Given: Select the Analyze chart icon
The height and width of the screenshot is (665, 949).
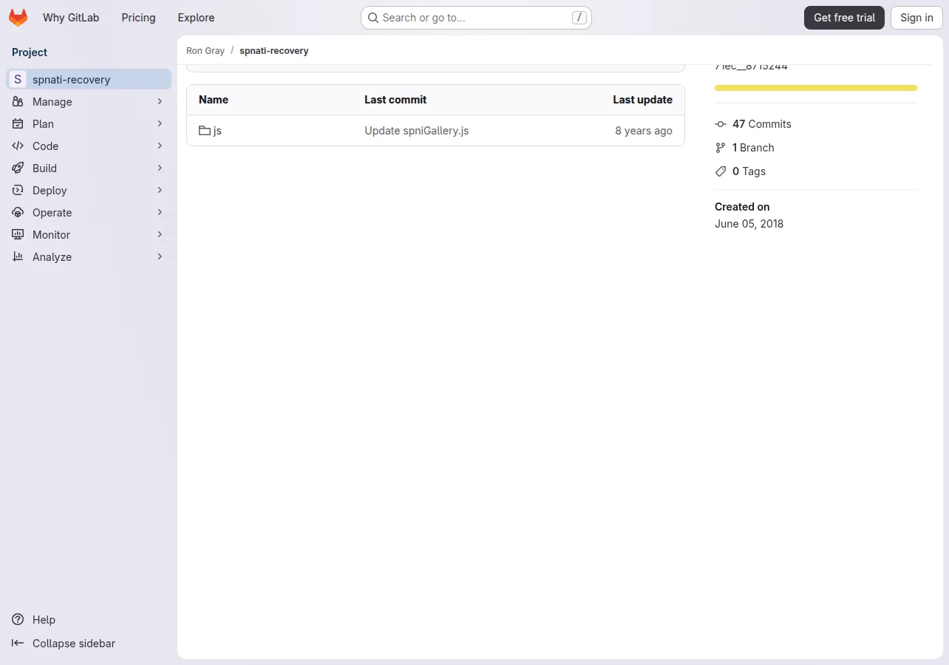Looking at the screenshot, I should [x=18, y=257].
